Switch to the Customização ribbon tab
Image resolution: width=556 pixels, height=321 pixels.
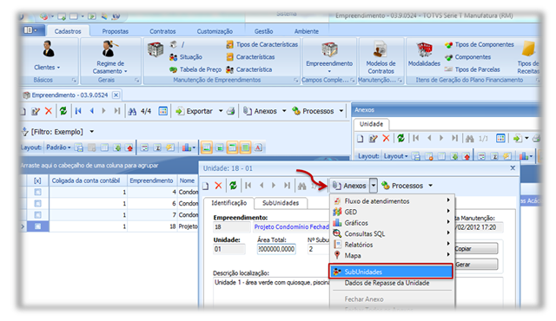click(x=215, y=31)
